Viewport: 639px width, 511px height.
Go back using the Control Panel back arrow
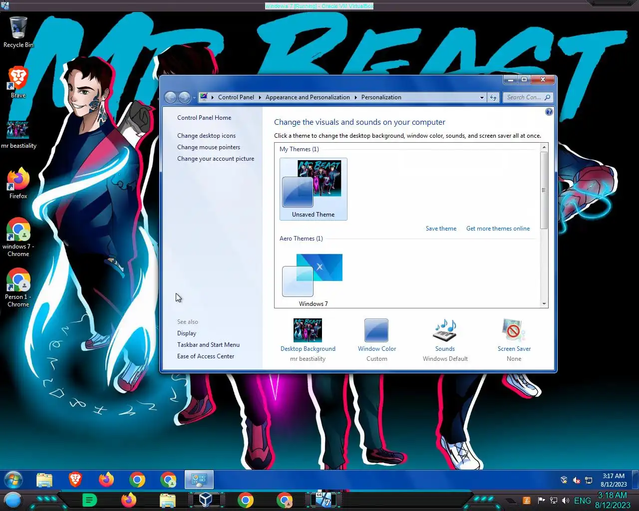(170, 97)
